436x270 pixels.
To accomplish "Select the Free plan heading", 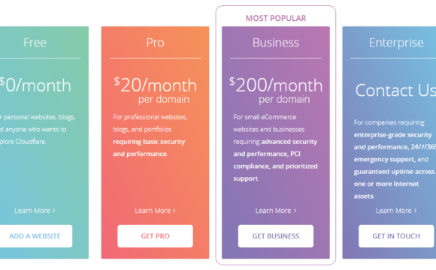I will point(35,43).
